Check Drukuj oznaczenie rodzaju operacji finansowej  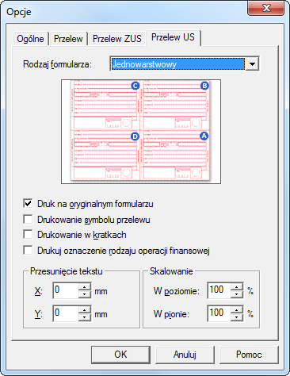click(x=28, y=250)
